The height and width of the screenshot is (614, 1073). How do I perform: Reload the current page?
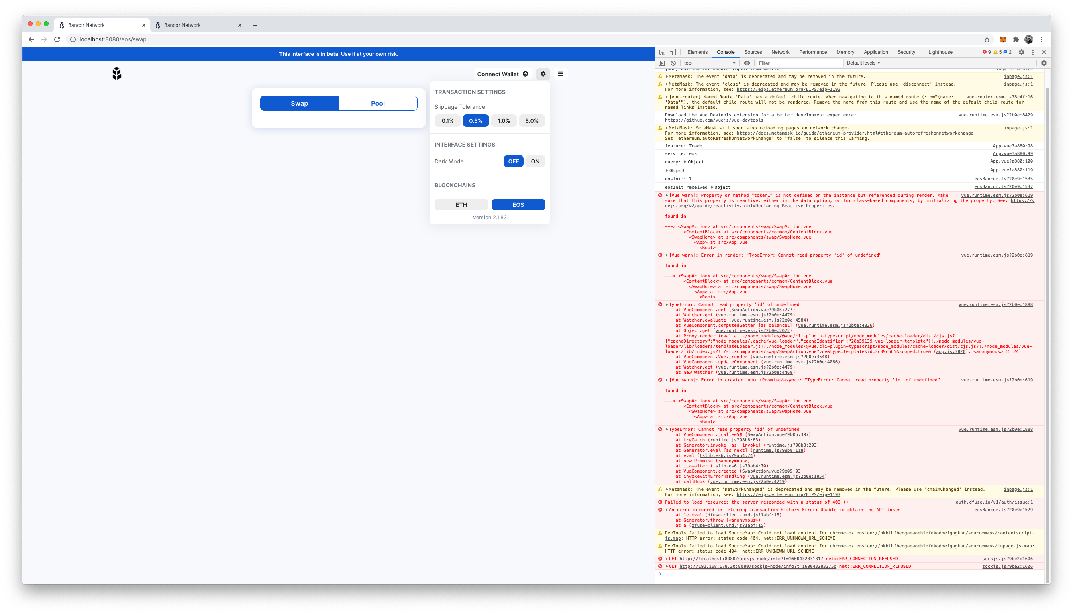57,39
